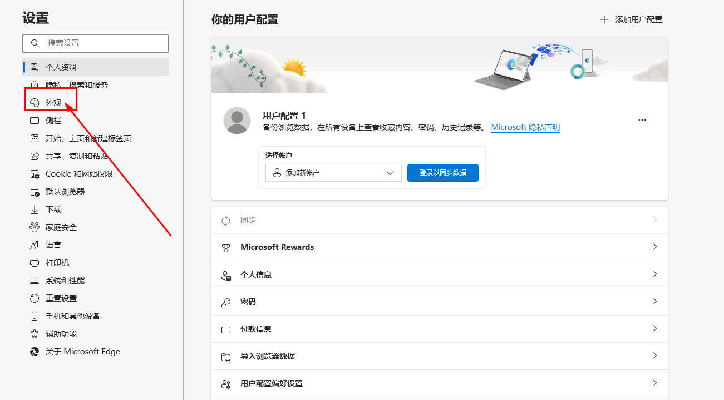This screenshot has width=724, height=400.
Task: Click the Edge logo beside 关于 Microsoft Edge
Action: [x=35, y=352]
